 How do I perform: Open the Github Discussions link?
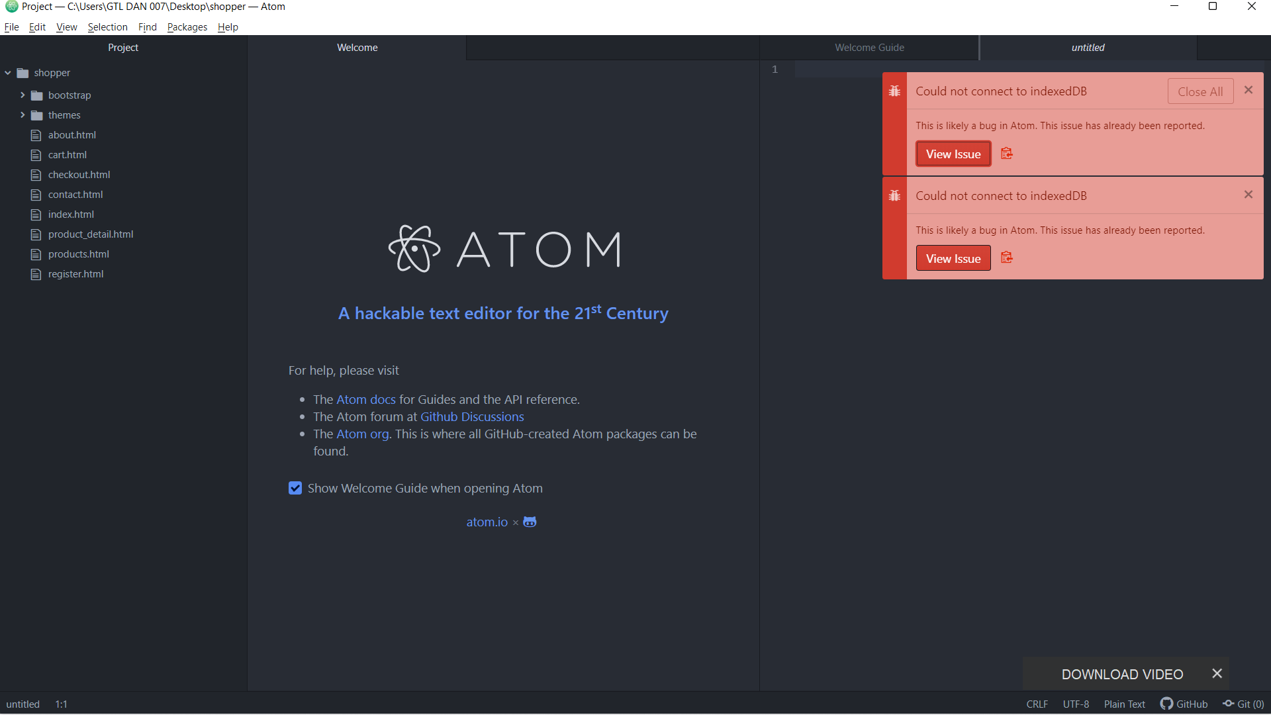pyautogui.click(x=472, y=416)
